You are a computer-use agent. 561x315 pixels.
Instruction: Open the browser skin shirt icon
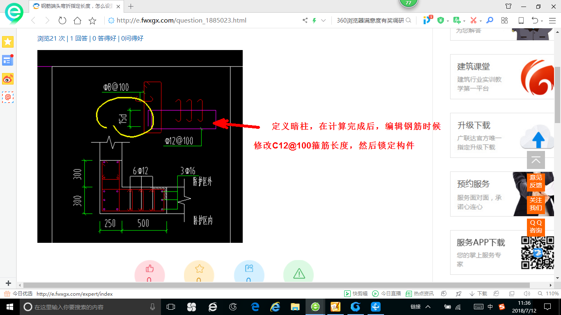508,6
